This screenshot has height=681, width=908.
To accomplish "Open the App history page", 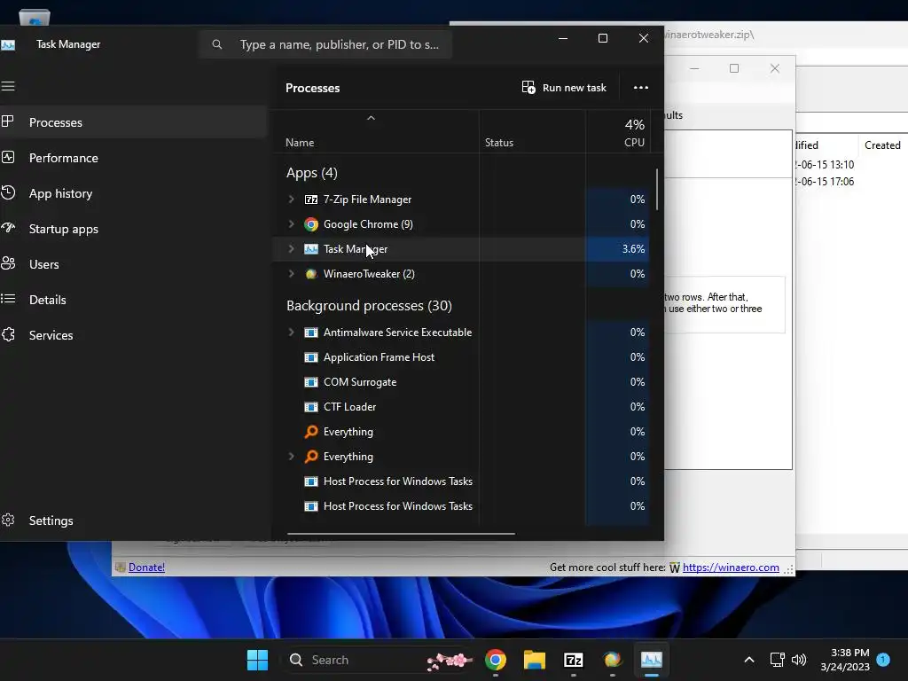I will [x=133, y=193].
